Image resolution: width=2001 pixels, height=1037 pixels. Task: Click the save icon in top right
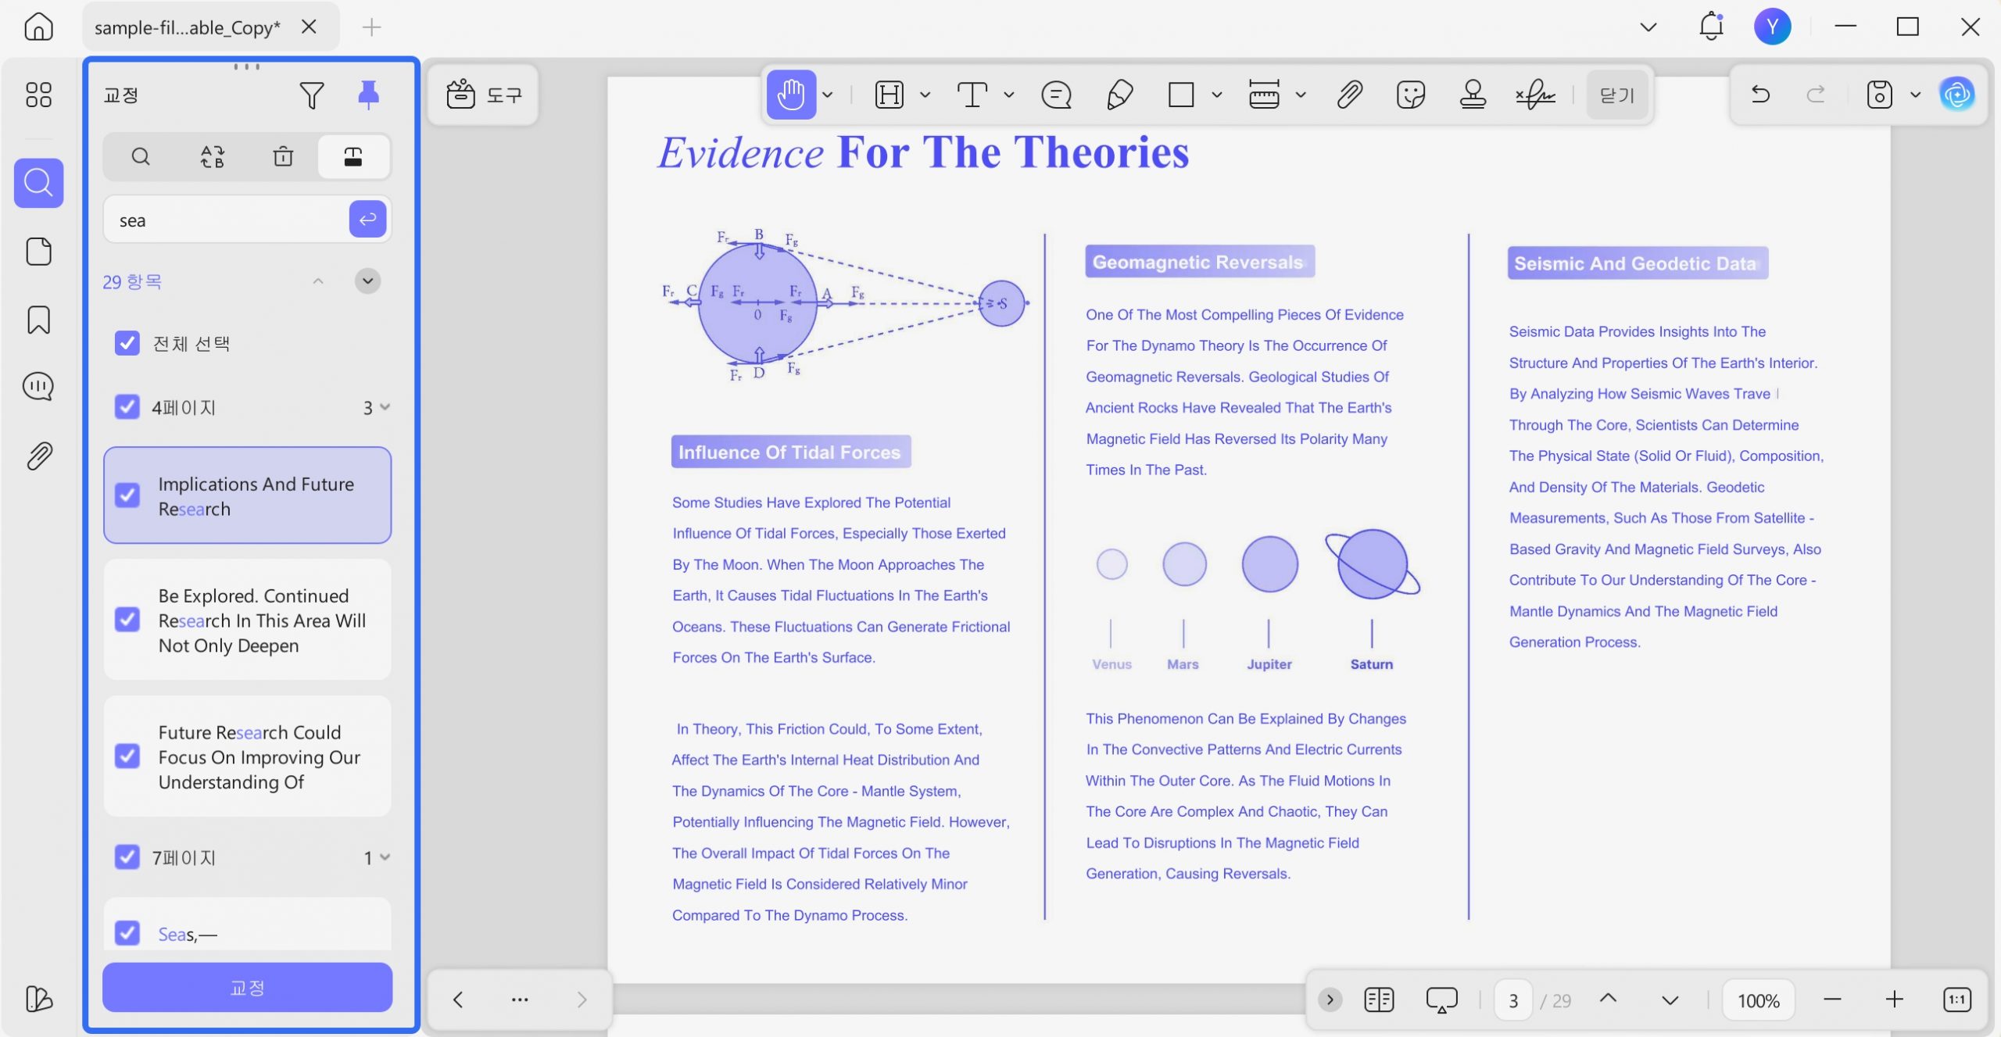1879,95
